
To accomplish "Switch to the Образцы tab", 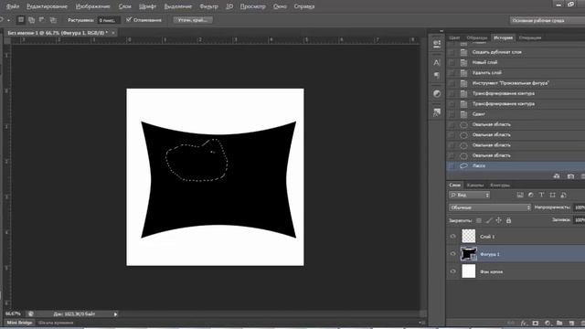I will [477, 37].
